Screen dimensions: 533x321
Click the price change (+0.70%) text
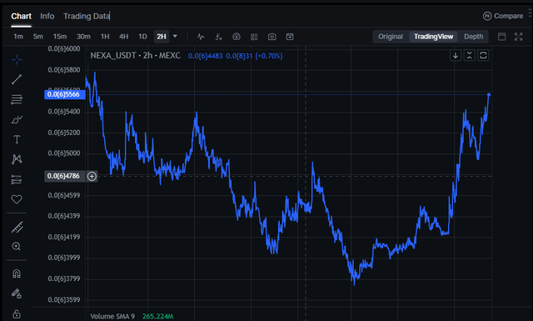(x=269, y=56)
